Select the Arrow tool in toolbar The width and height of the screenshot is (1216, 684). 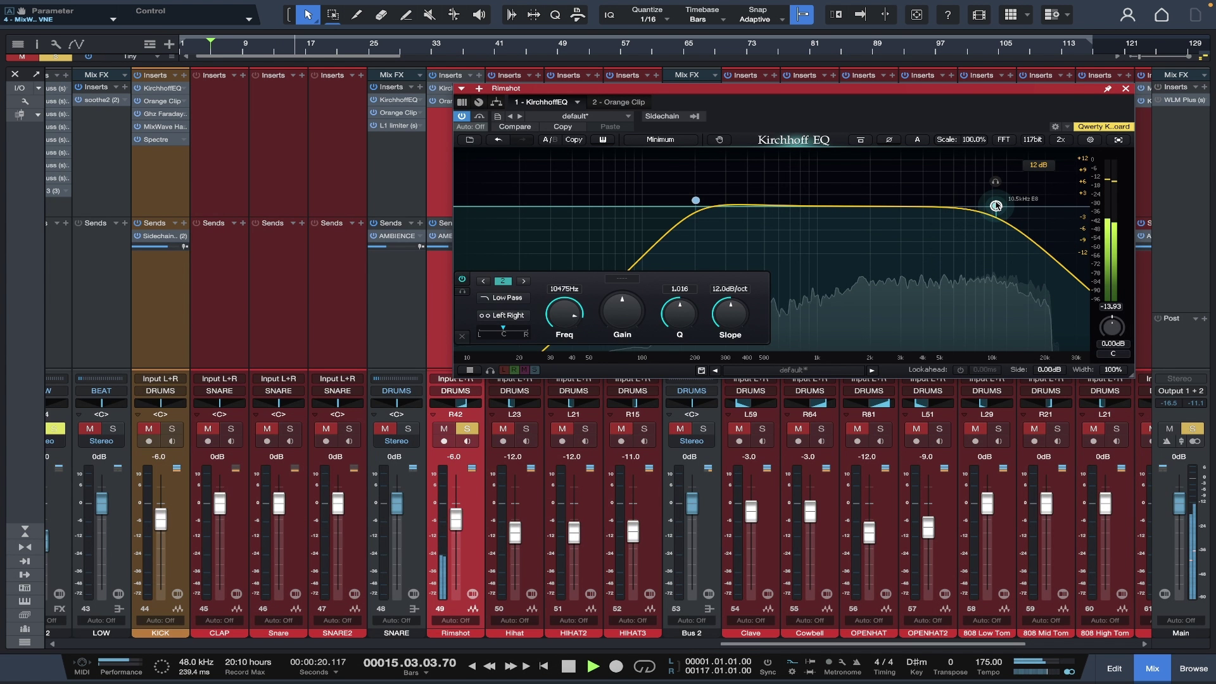pos(308,15)
